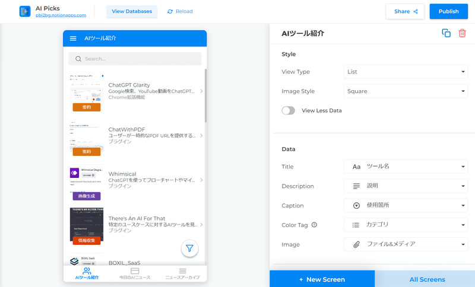Open the Image field dropdown

[x=406, y=244]
